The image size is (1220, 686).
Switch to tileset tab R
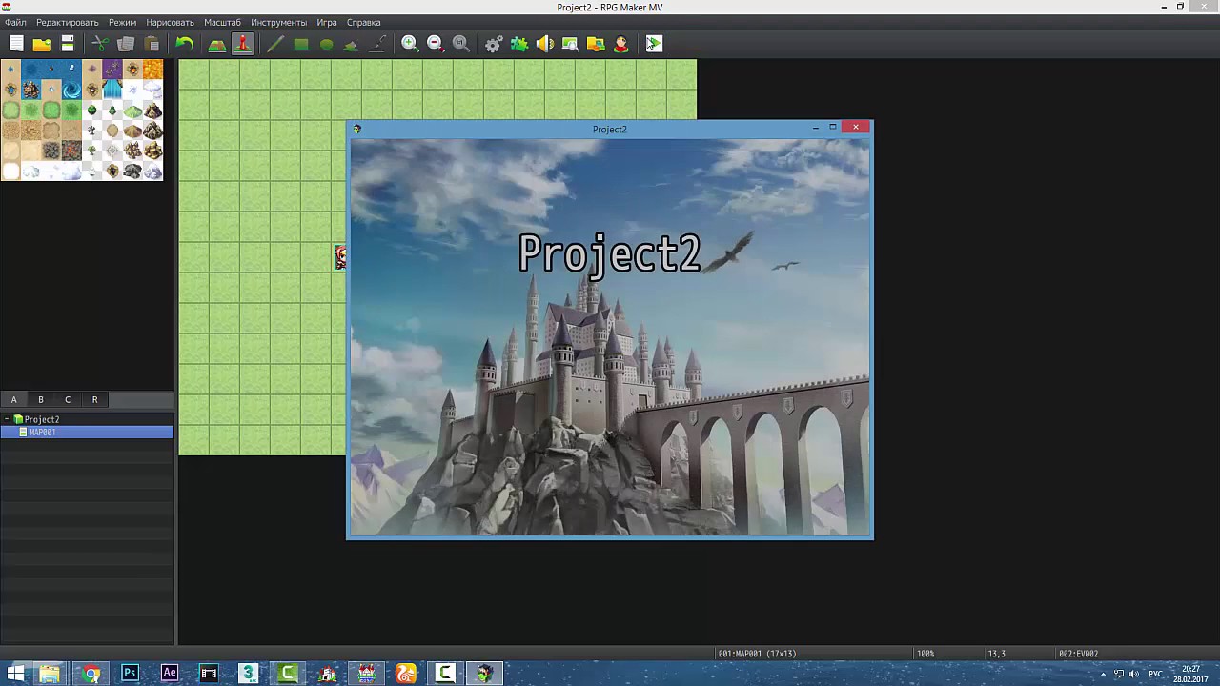point(94,399)
